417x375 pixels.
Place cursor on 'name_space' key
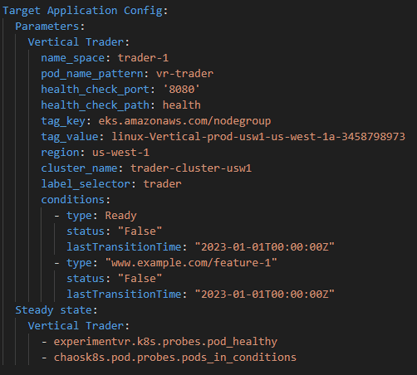coord(73,58)
